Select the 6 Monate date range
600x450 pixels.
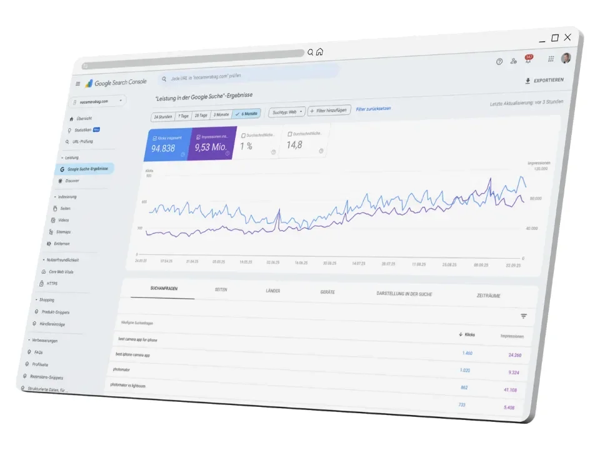pyautogui.click(x=247, y=114)
